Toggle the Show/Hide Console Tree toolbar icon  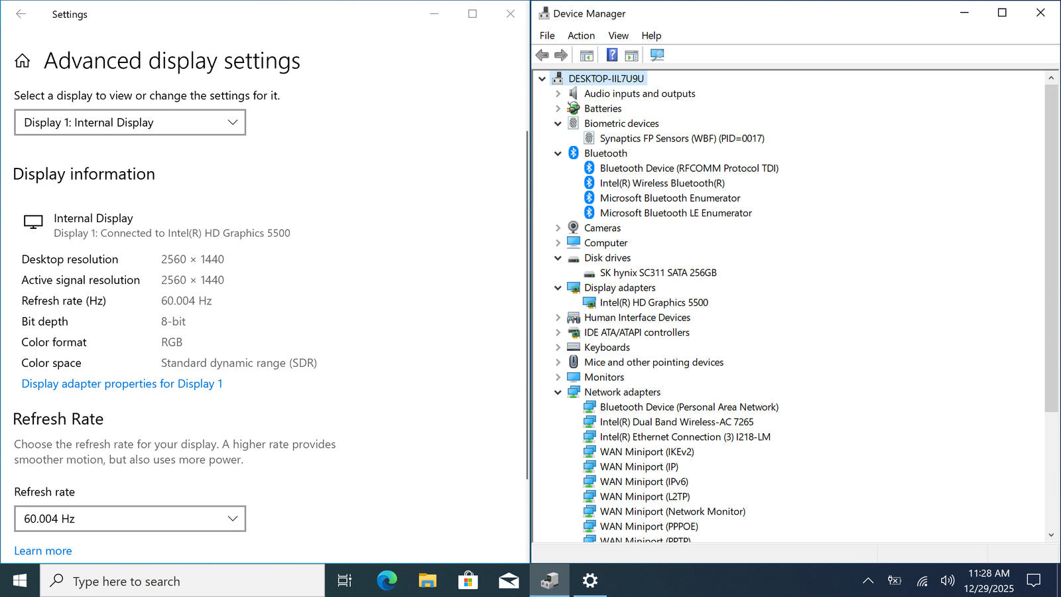(x=586, y=55)
